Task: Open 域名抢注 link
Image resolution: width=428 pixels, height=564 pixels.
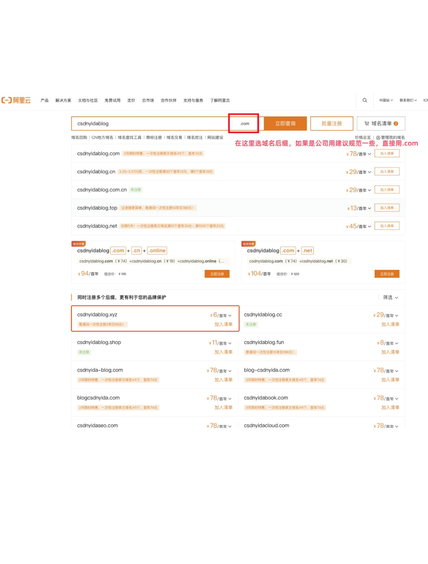Action: point(195,137)
